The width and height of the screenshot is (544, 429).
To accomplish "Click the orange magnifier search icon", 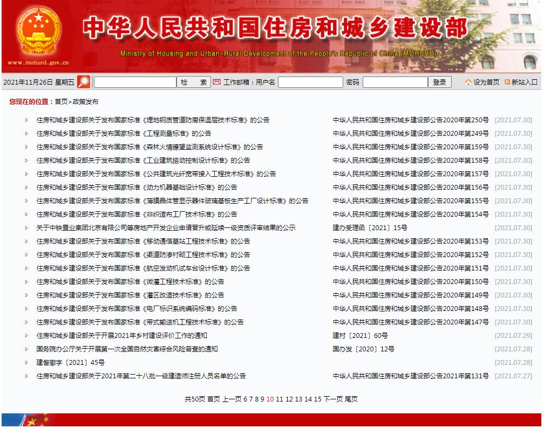I will [x=84, y=82].
